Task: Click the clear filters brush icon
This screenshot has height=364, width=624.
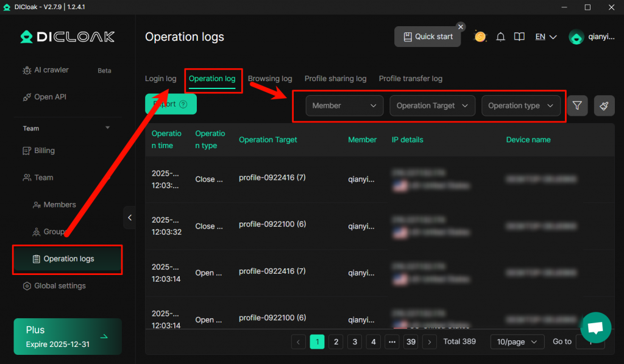Action: (x=604, y=105)
